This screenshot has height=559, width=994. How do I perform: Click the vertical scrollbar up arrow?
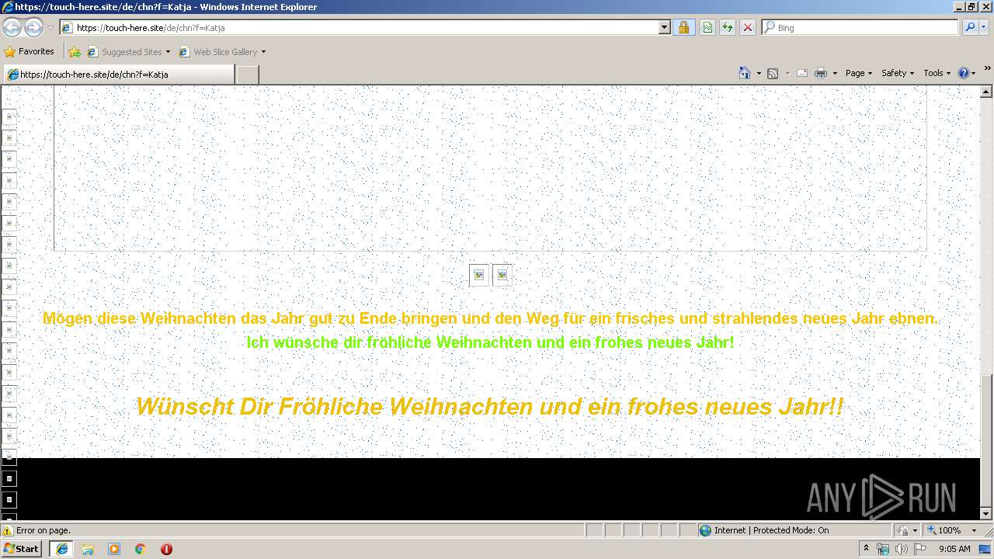[987, 92]
